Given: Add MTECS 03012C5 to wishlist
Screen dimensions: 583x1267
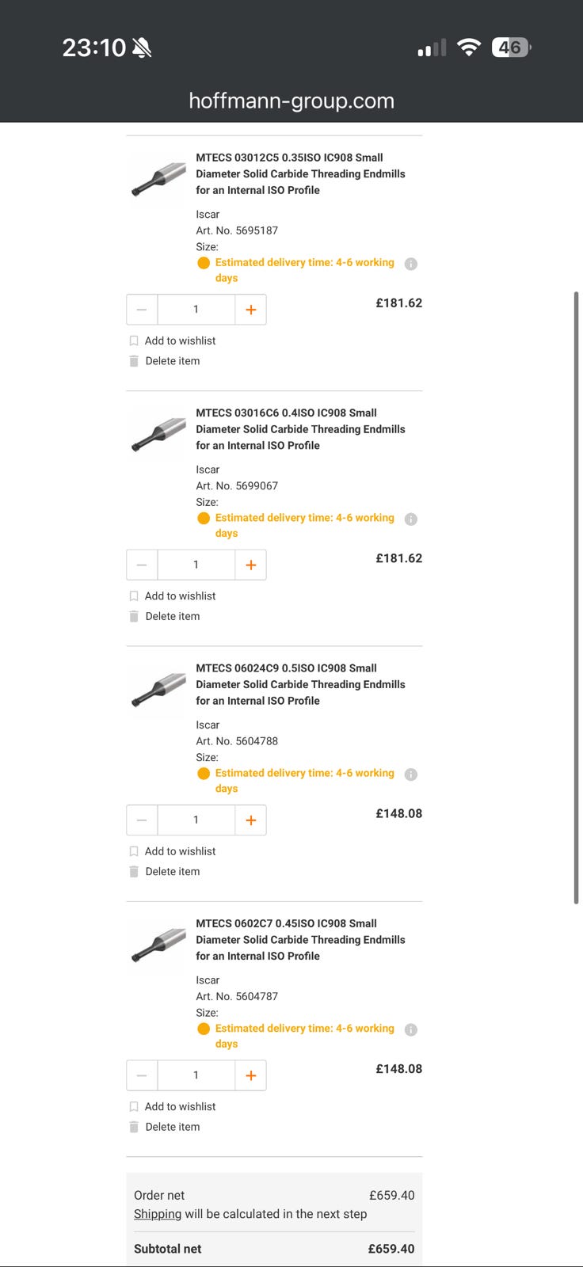Looking at the screenshot, I should 179,341.
